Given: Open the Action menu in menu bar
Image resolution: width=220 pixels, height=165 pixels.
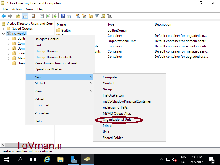Looking at the screenshot, I should [x=17, y=9].
